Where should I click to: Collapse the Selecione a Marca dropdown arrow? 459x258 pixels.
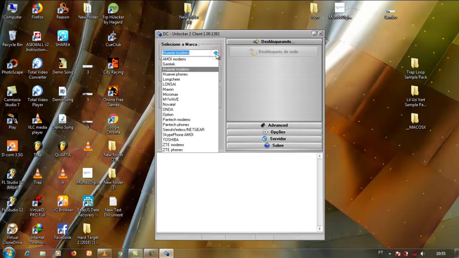click(216, 53)
